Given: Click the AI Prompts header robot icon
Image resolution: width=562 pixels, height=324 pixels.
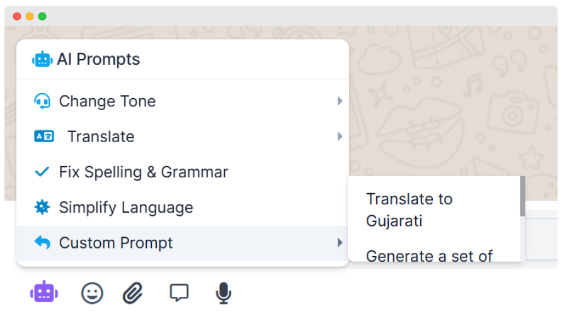Looking at the screenshot, I should click(x=42, y=60).
